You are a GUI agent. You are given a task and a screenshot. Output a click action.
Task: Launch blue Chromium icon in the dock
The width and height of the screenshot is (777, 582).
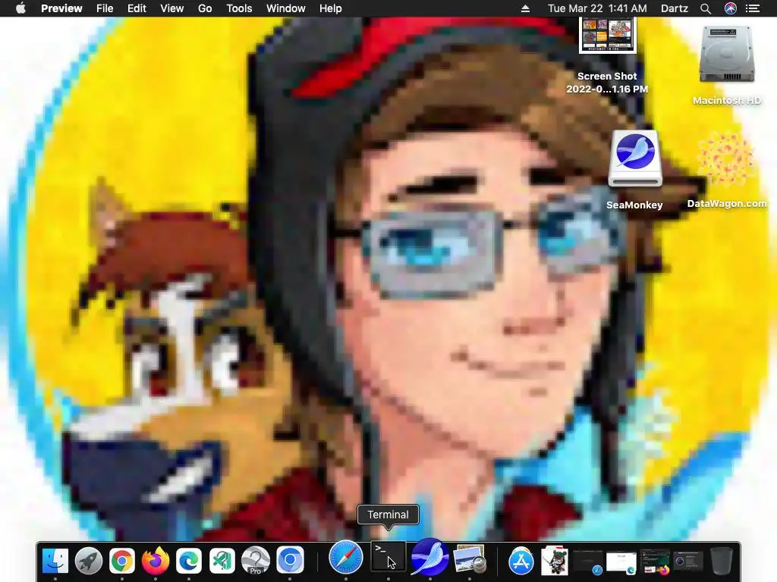pos(290,561)
